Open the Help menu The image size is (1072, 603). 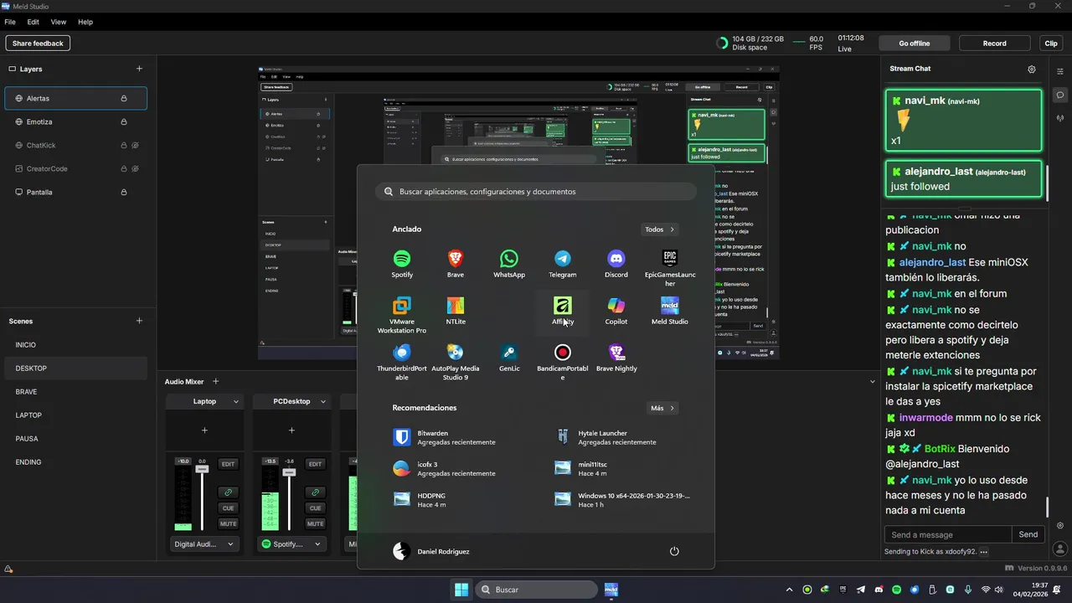pos(85,22)
